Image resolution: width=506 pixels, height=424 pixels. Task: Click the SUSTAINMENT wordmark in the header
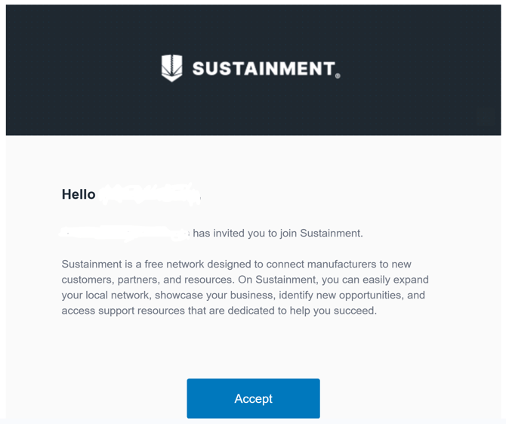point(263,69)
